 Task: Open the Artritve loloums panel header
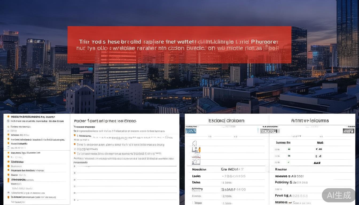310,121
